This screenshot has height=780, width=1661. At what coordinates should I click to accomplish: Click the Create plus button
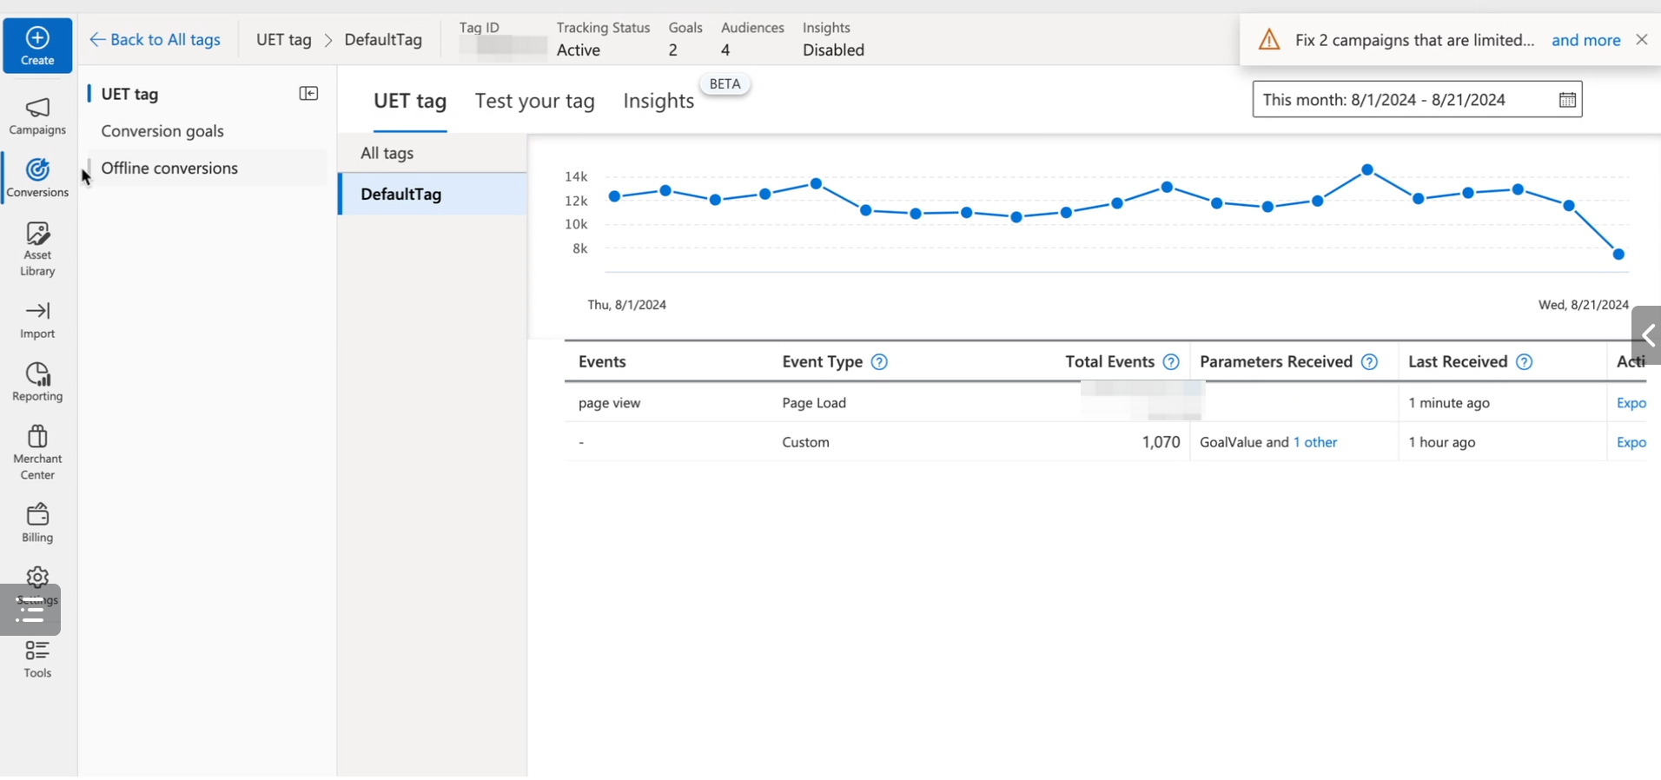point(37,45)
